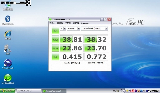Click the red Avira antivirus tray icon
The image size is (160, 93).
(133, 91)
